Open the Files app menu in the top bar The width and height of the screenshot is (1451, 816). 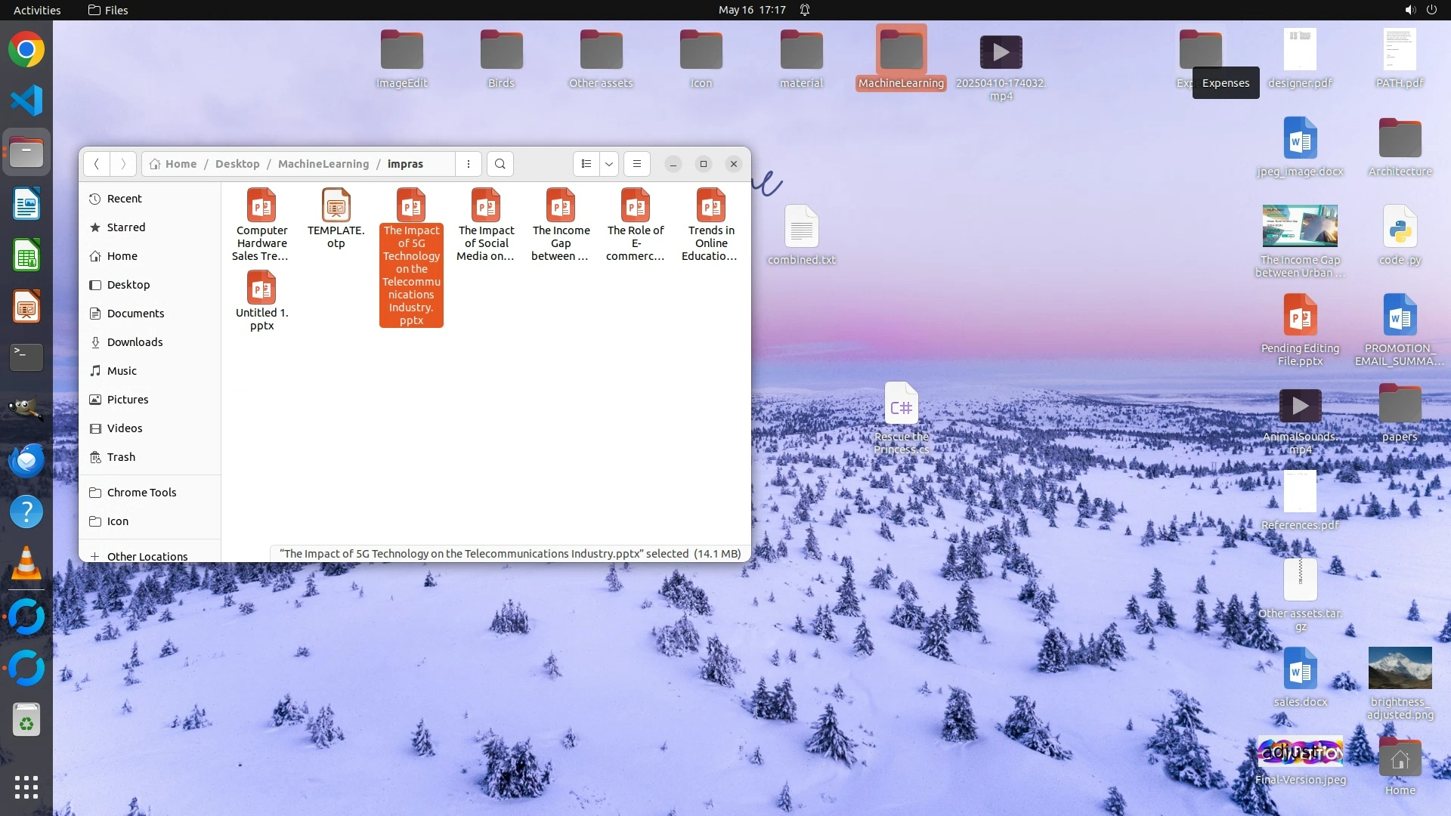pyautogui.click(x=108, y=10)
